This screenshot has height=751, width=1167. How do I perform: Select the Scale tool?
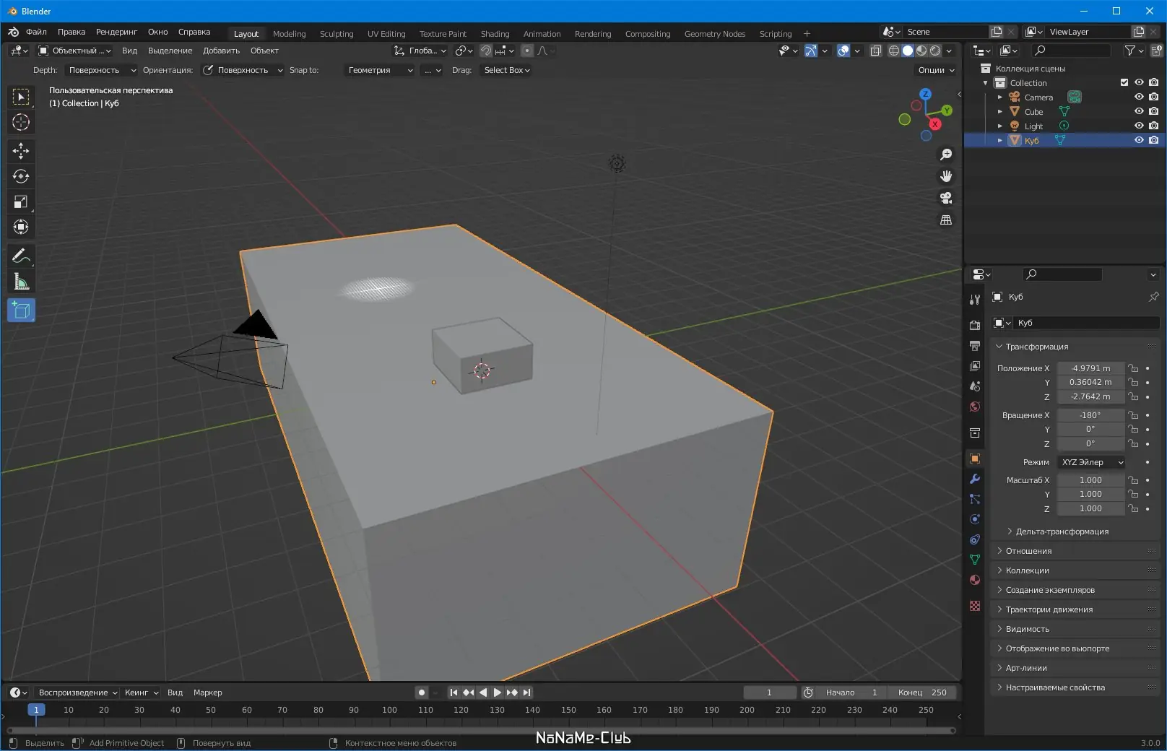point(21,202)
